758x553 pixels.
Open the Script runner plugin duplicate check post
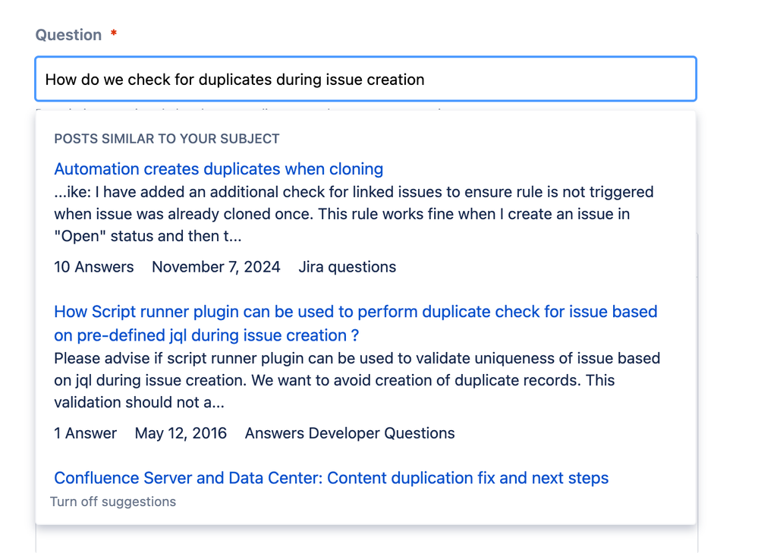click(356, 323)
